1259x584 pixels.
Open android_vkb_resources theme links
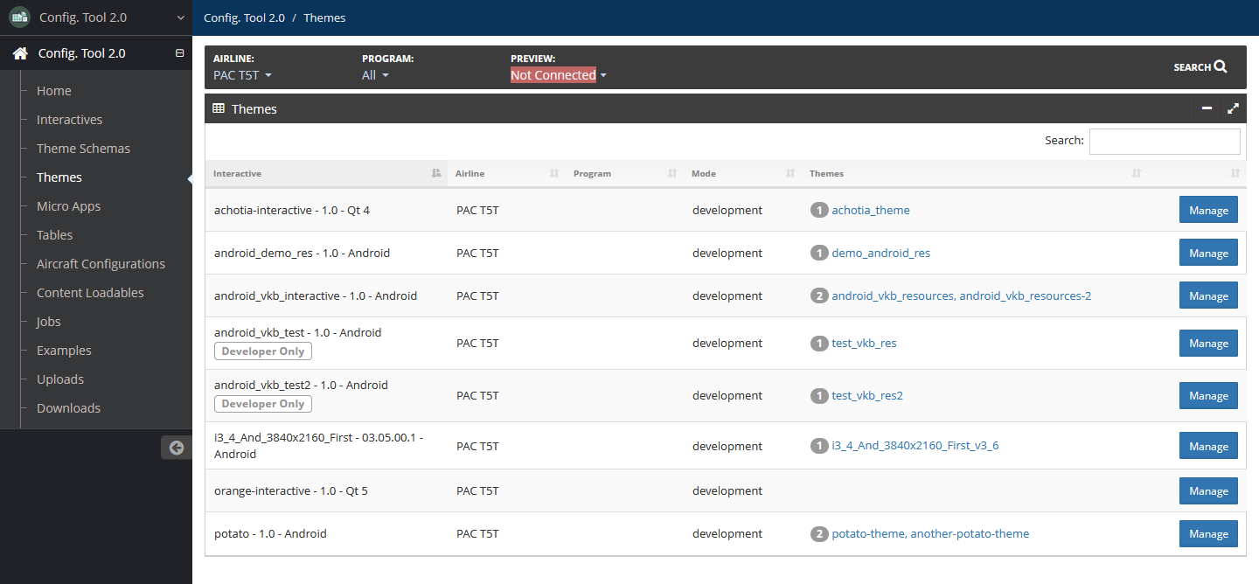tap(961, 296)
